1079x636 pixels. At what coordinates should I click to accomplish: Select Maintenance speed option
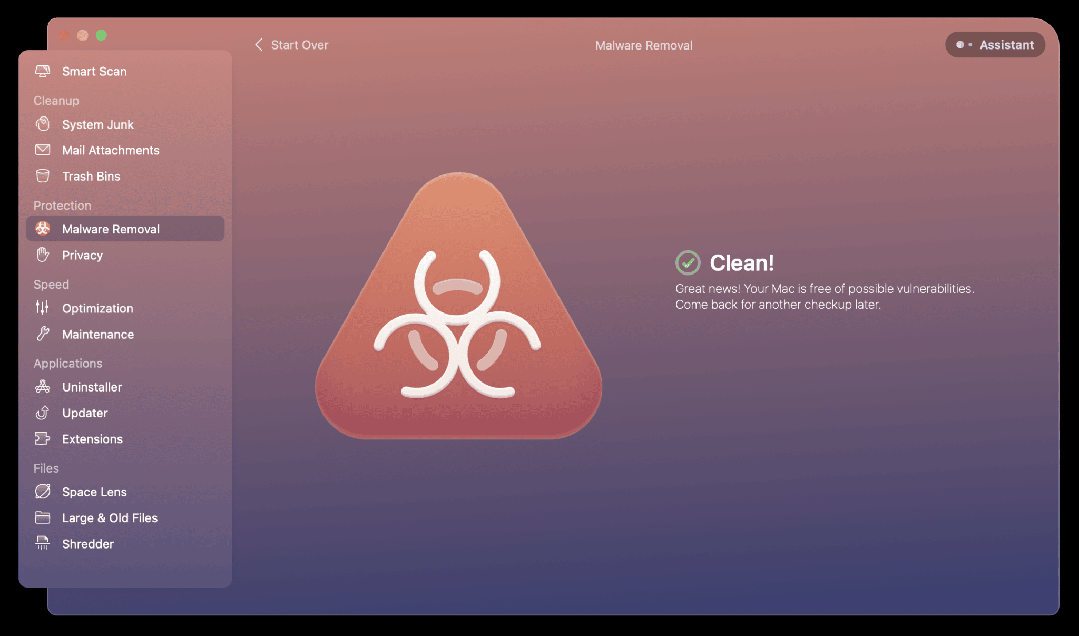97,333
